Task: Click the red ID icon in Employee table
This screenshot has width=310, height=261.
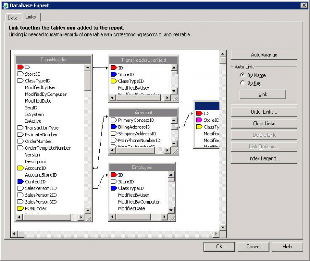Action: [x=114, y=175]
